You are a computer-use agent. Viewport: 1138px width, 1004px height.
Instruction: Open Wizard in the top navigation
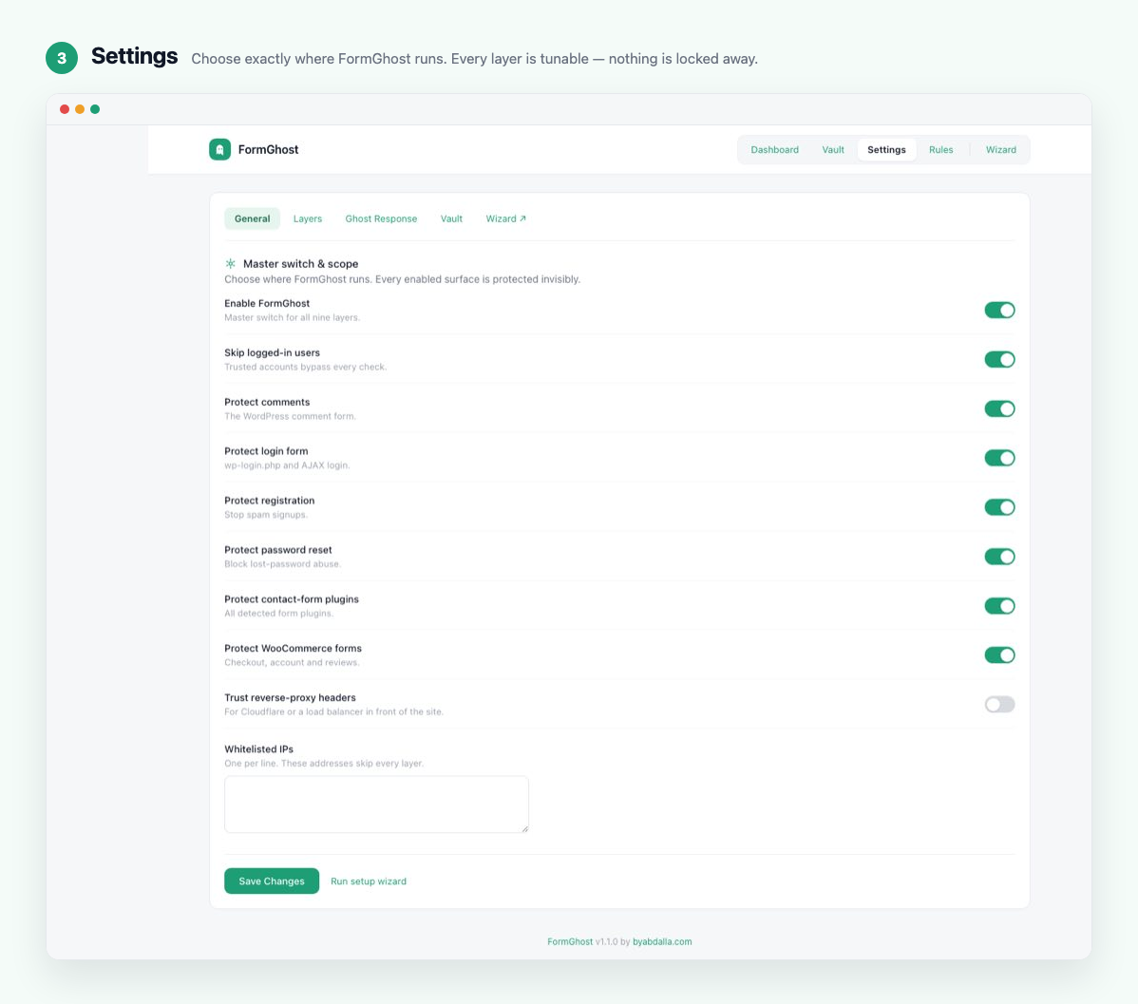coord(1001,149)
